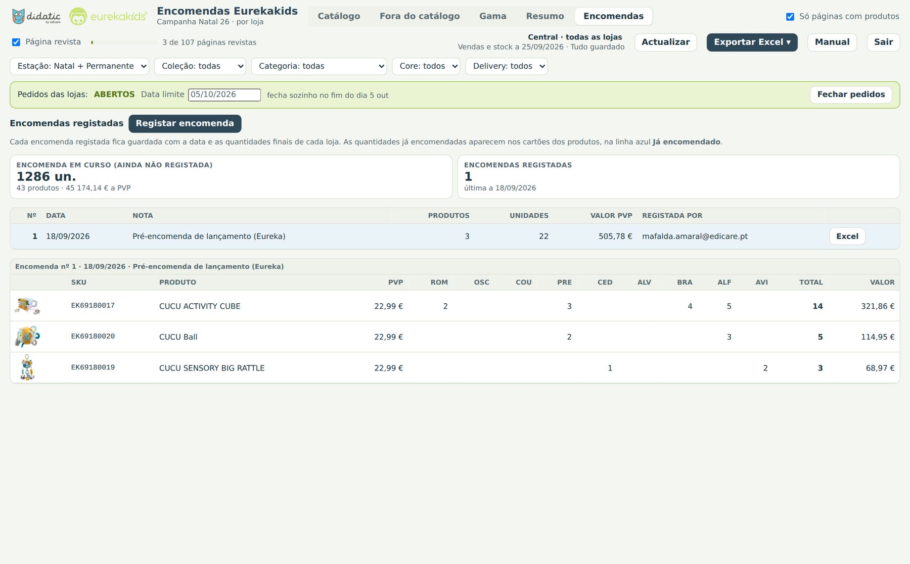This screenshot has height=564, width=910.
Task: Click Sair to log out
Action: pyautogui.click(x=884, y=42)
